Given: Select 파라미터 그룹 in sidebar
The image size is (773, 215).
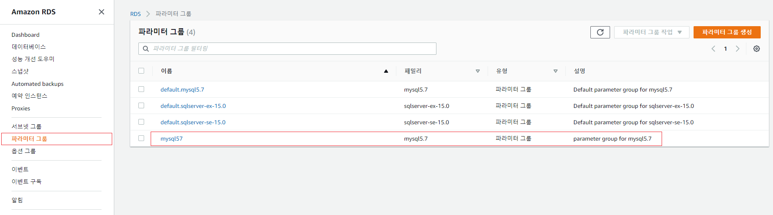Looking at the screenshot, I should (x=29, y=139).
